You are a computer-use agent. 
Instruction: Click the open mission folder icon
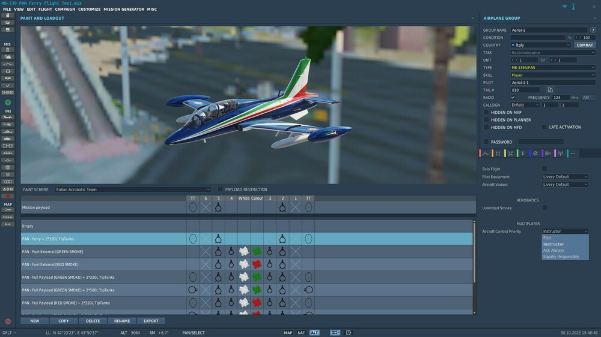pos(8,23)
